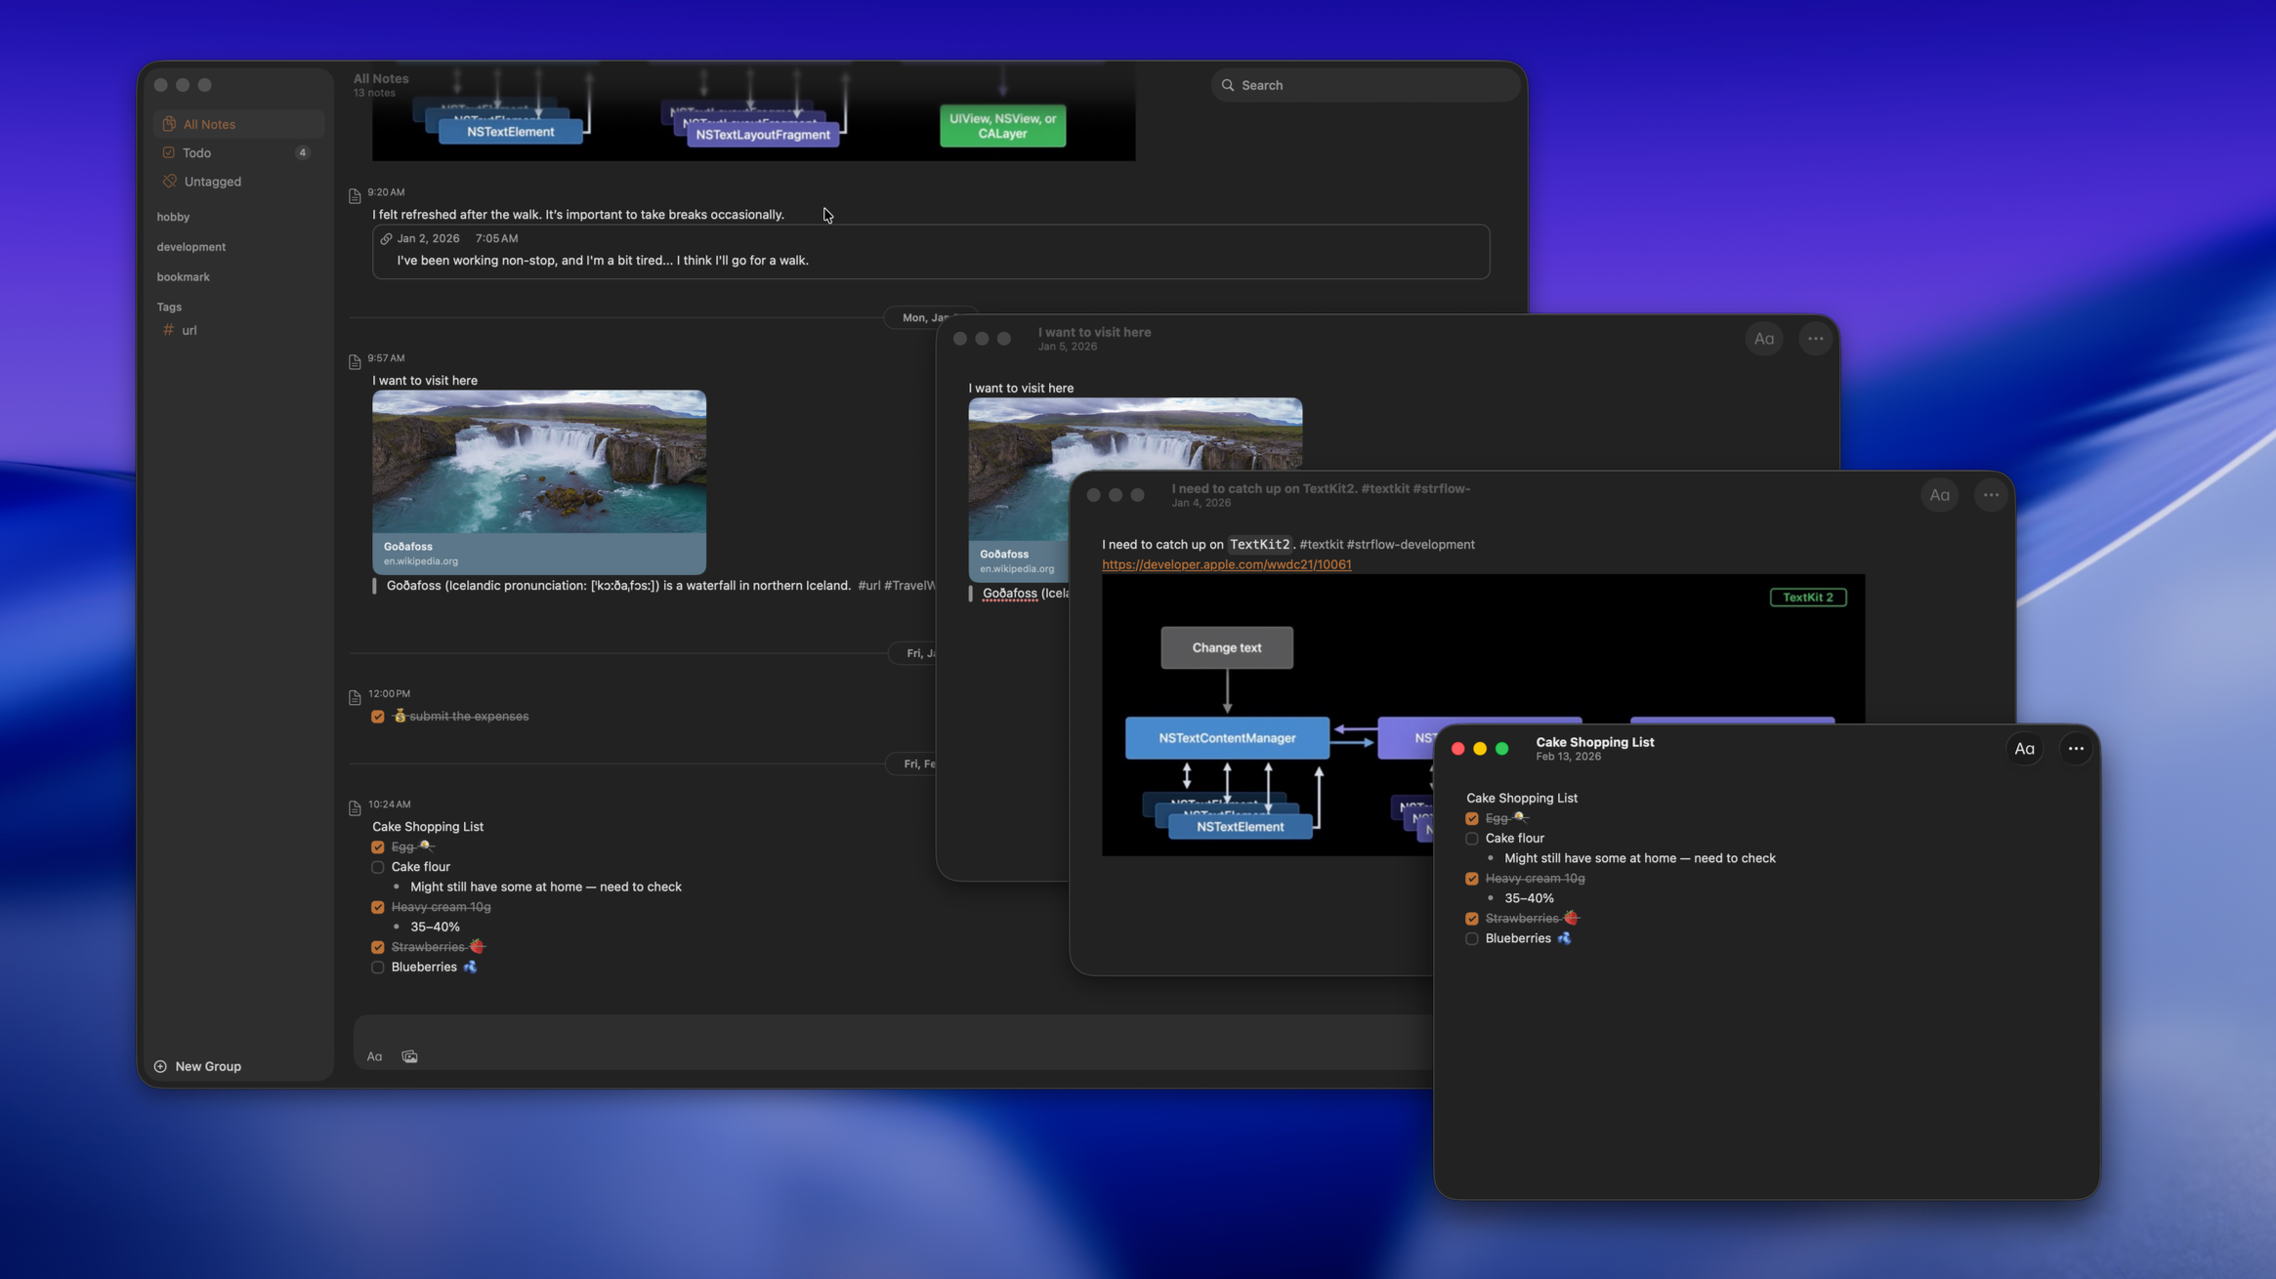
Task: Open the developer.apple.com WWDC21 link
Action: [1225, 564]
